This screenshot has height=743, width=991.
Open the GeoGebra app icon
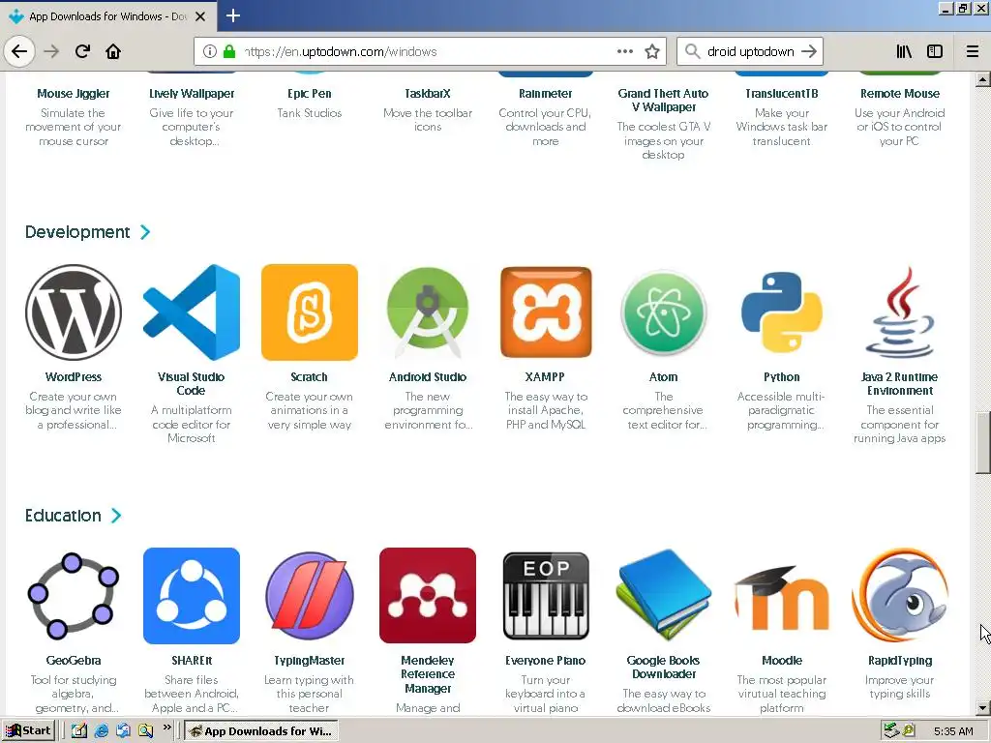click(x=74, y=596)
